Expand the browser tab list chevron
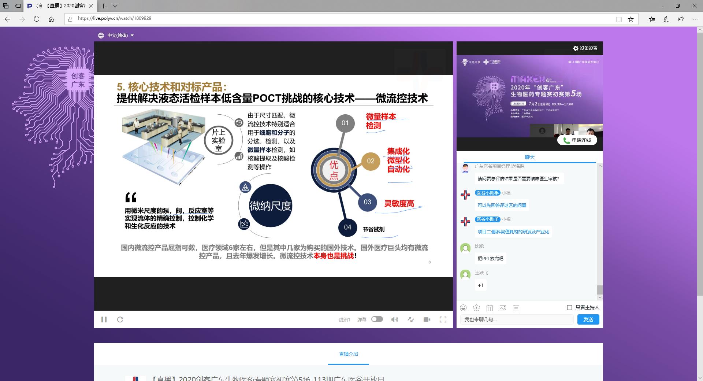 115,6
